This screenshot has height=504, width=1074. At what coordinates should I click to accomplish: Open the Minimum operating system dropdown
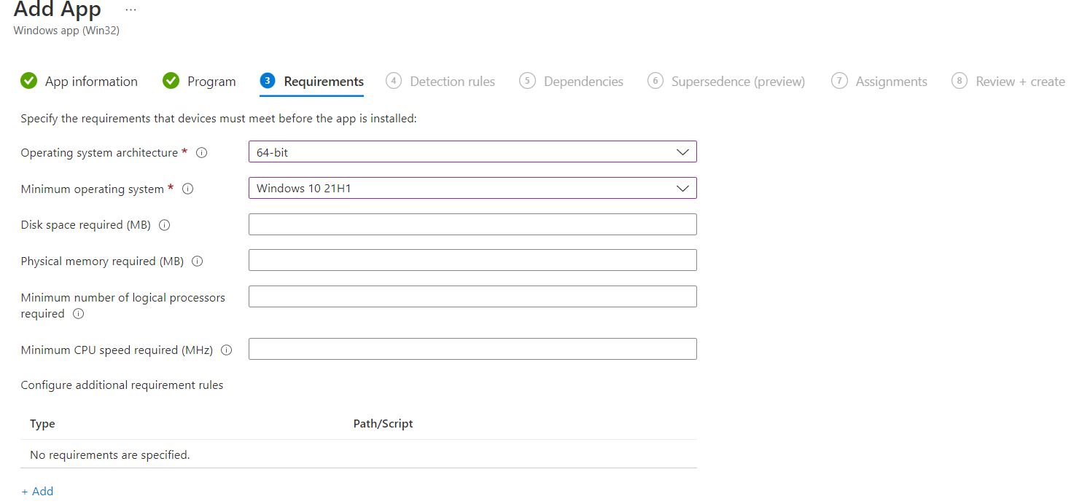(472, 188)
